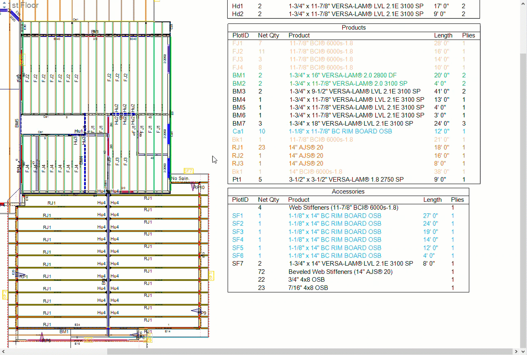
Task: Click the length value 41' 0"
Action: [x=442, y=91]
